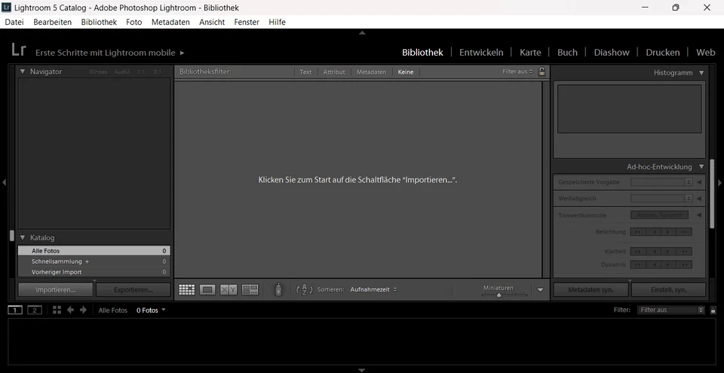Collapse the Katalog panel

coord(22,238)
